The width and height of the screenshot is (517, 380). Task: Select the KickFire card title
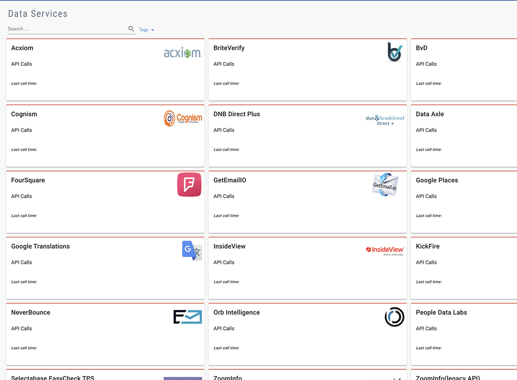(428, 246)
